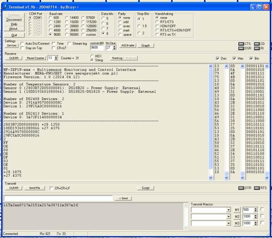The width and height of the screenshot is (272, 238).
Task: Run macro M3
Action: coord(237,223)
